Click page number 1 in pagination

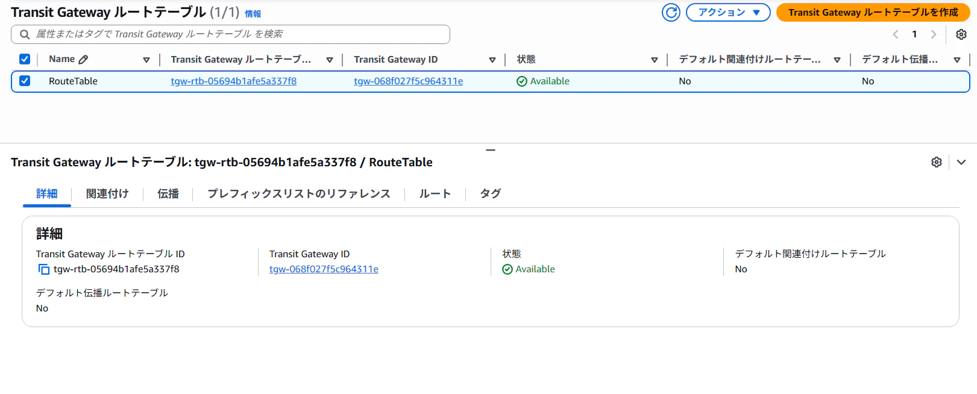tap(914, 34)
